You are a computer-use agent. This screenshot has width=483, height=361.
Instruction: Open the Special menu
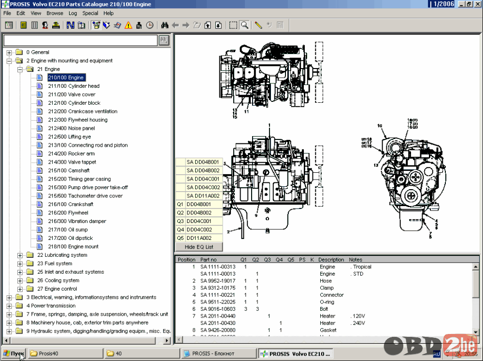(90, 13)
